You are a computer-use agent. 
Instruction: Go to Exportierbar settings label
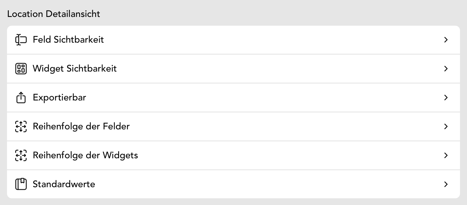(x=60, y=98)
